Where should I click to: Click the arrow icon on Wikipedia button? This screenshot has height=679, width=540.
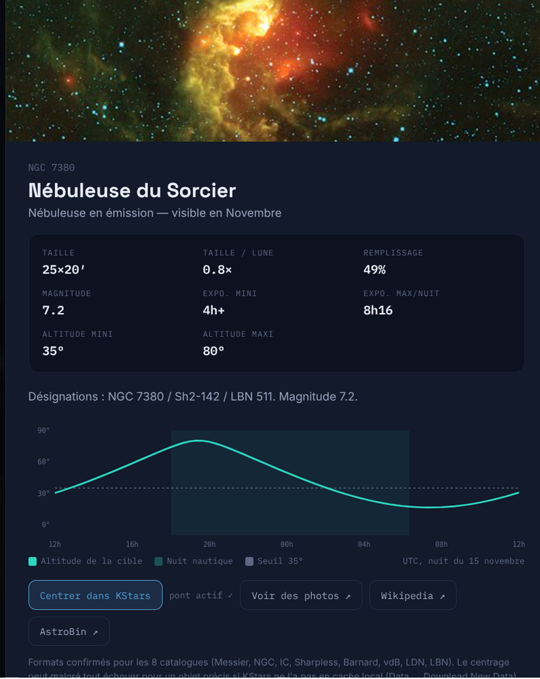click(442, 596)
